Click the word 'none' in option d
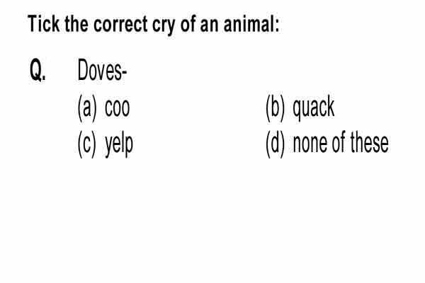This screenshot has height=283, width=425. (310, 145)
